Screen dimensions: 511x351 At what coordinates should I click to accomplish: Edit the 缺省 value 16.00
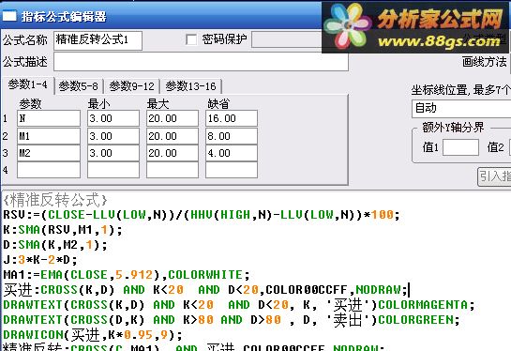232,118
